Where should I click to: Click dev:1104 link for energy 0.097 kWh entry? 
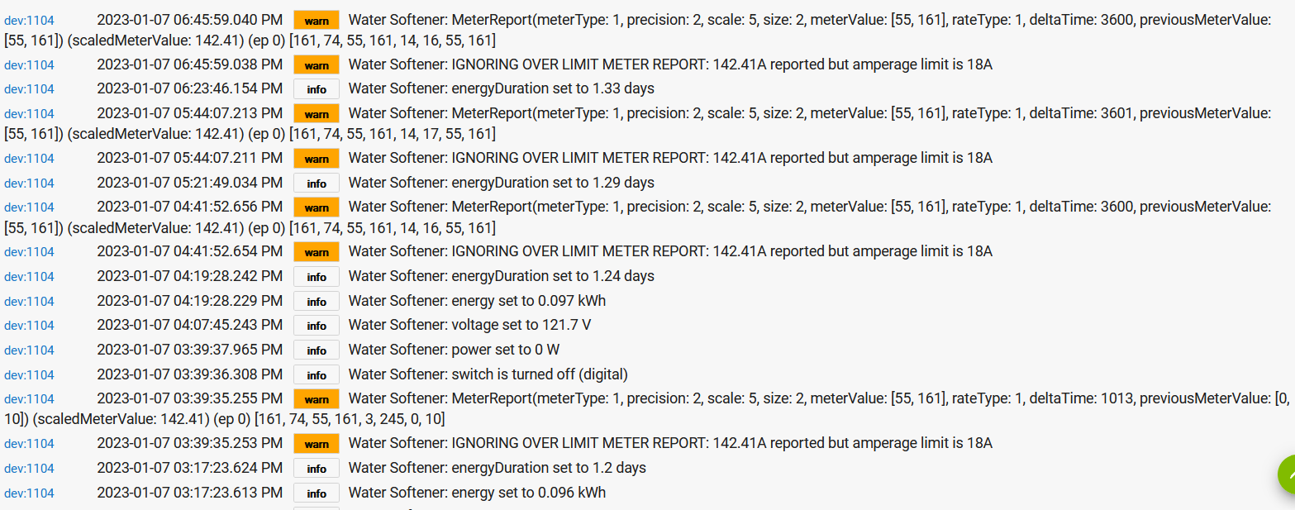(x=29, y=302)
